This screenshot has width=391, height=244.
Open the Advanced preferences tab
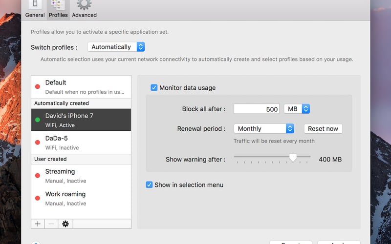pyautogui.click(x=84, y=9)
